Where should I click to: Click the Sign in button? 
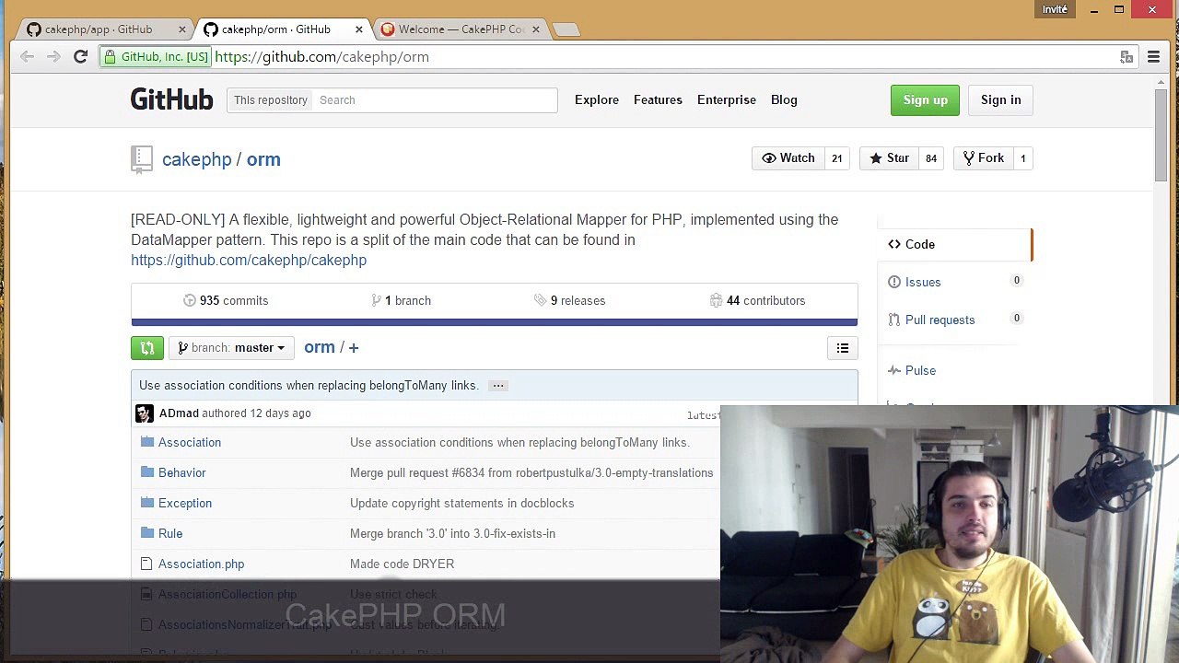pyautogui.click(x=1000, y=99)
